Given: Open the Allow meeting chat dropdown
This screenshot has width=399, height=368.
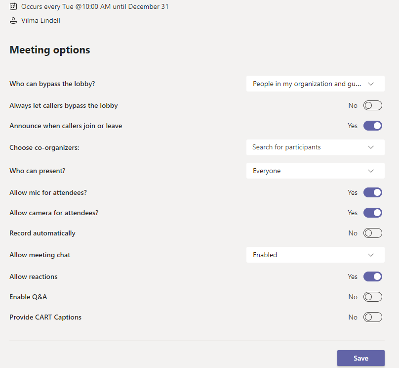Looking at the screenshot, I should pos(315,255).
